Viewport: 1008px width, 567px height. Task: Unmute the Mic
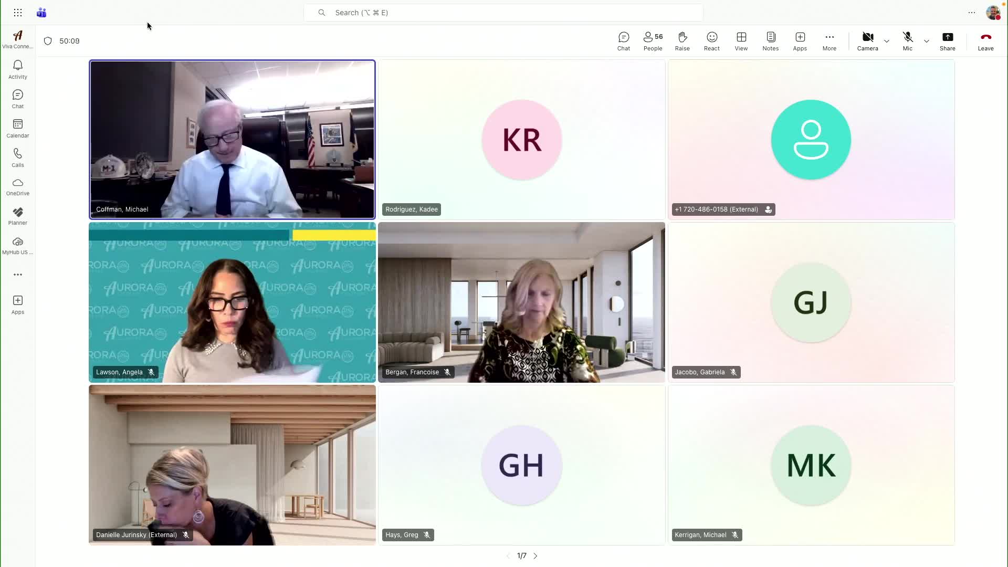coord(907,41)
